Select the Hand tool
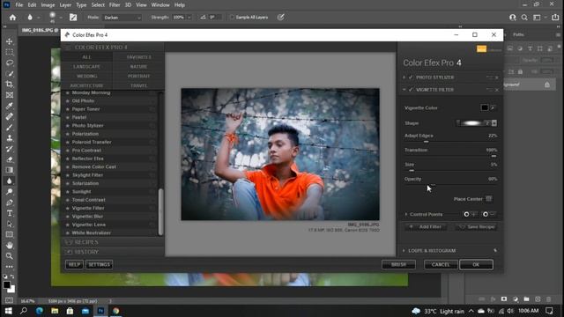The width and height of the screenshot is (564, 317). [10, 245]
